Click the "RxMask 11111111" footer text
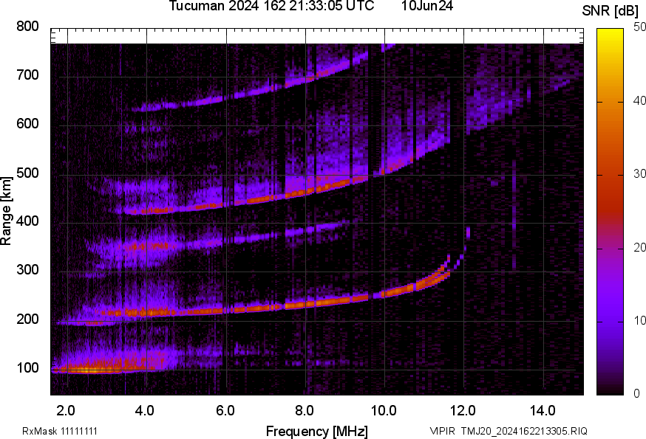 pyautogui.click(x=60, y=431)
